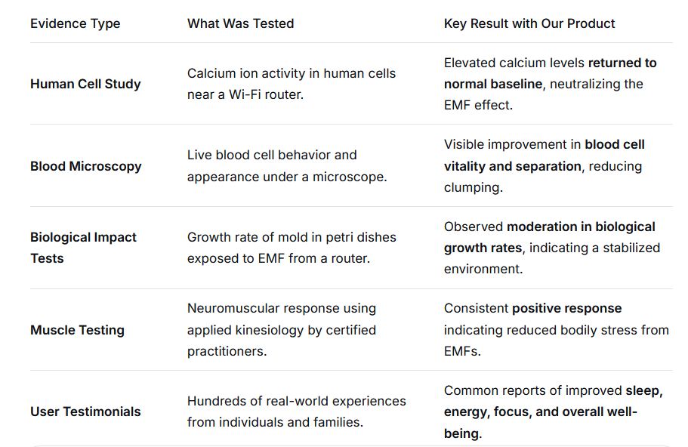688x447 pixels.
Task: Click the "Biological Impact Tests" row label
Action: pyautogui.click(x=83, y=248)
